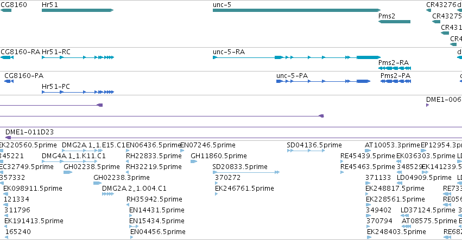Click the Pms2 gene arrow glyph
462x240 pixels.
(x=394, y=22)
